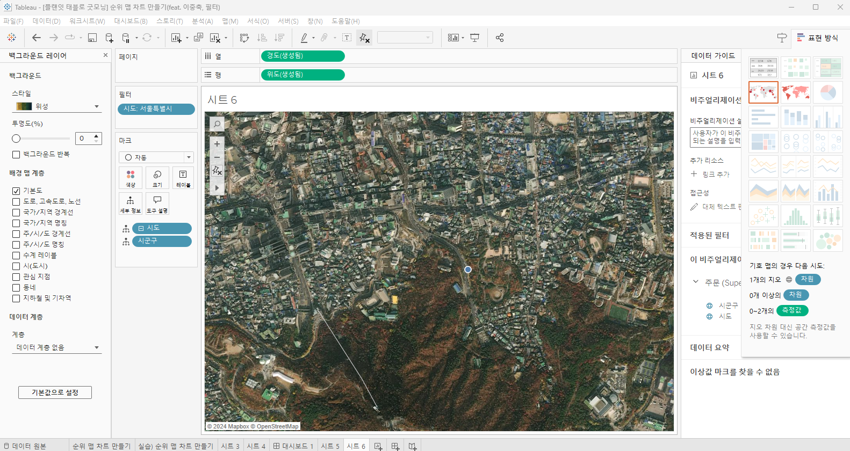The width and height of the screenshot is (850, 451).
Task: Click the 표현 방식 Show Me button
Action: [817, 38]
